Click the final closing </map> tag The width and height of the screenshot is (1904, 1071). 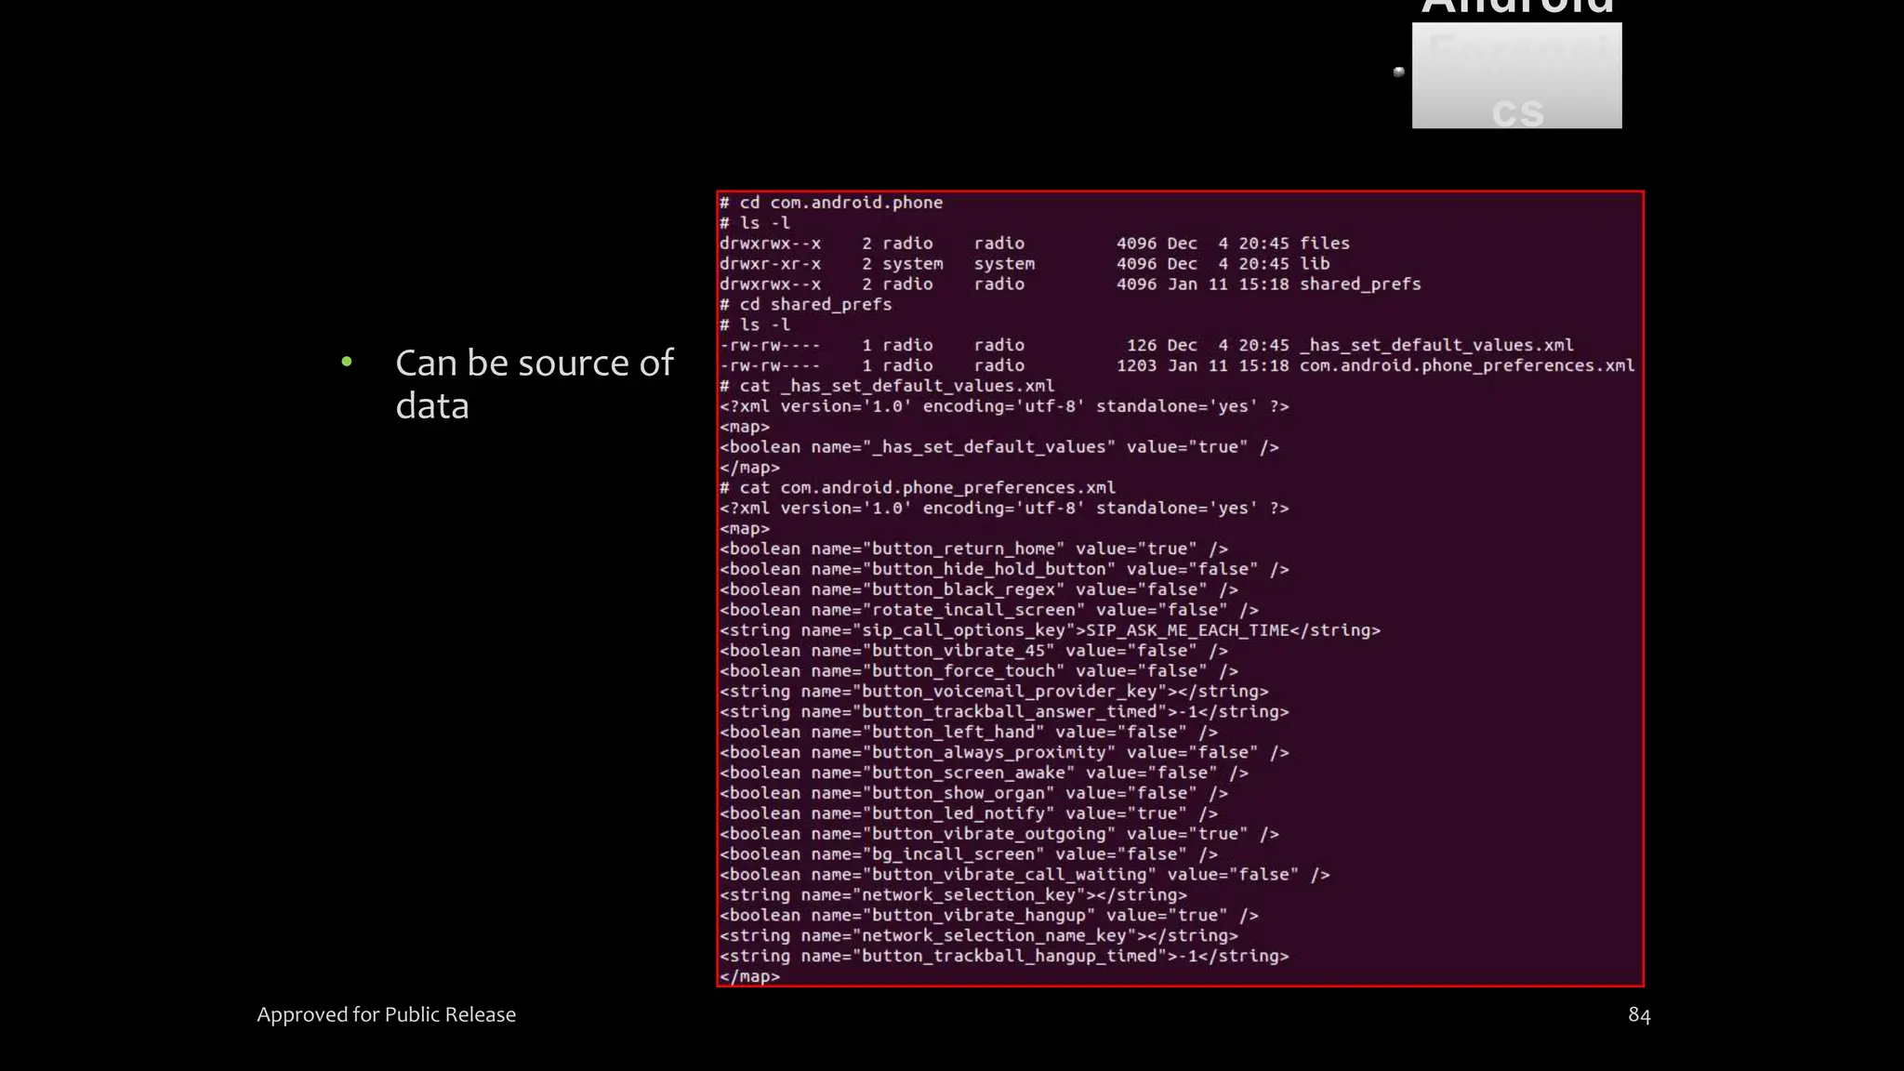[749, 977]
